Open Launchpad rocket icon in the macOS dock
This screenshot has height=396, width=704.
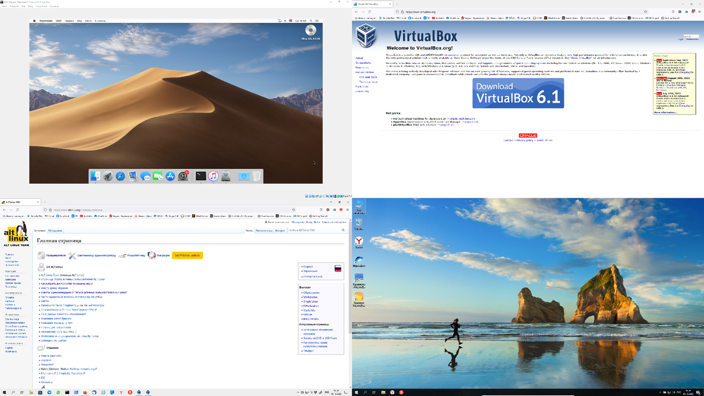click(x=108, y=175)
